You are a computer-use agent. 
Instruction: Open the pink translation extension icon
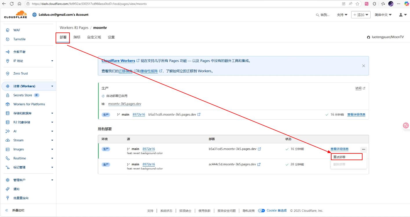367,4
